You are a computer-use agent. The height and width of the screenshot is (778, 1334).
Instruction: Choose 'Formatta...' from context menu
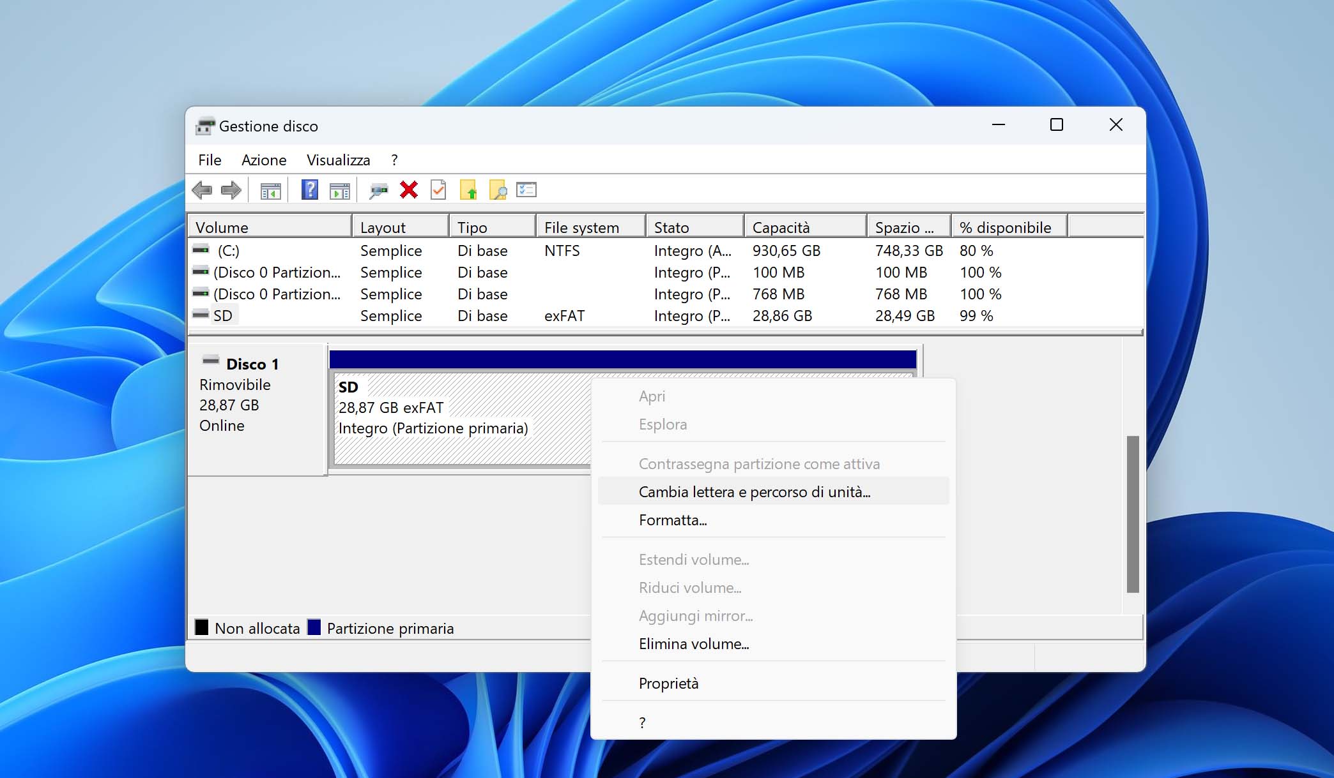(x=673, y=520)
